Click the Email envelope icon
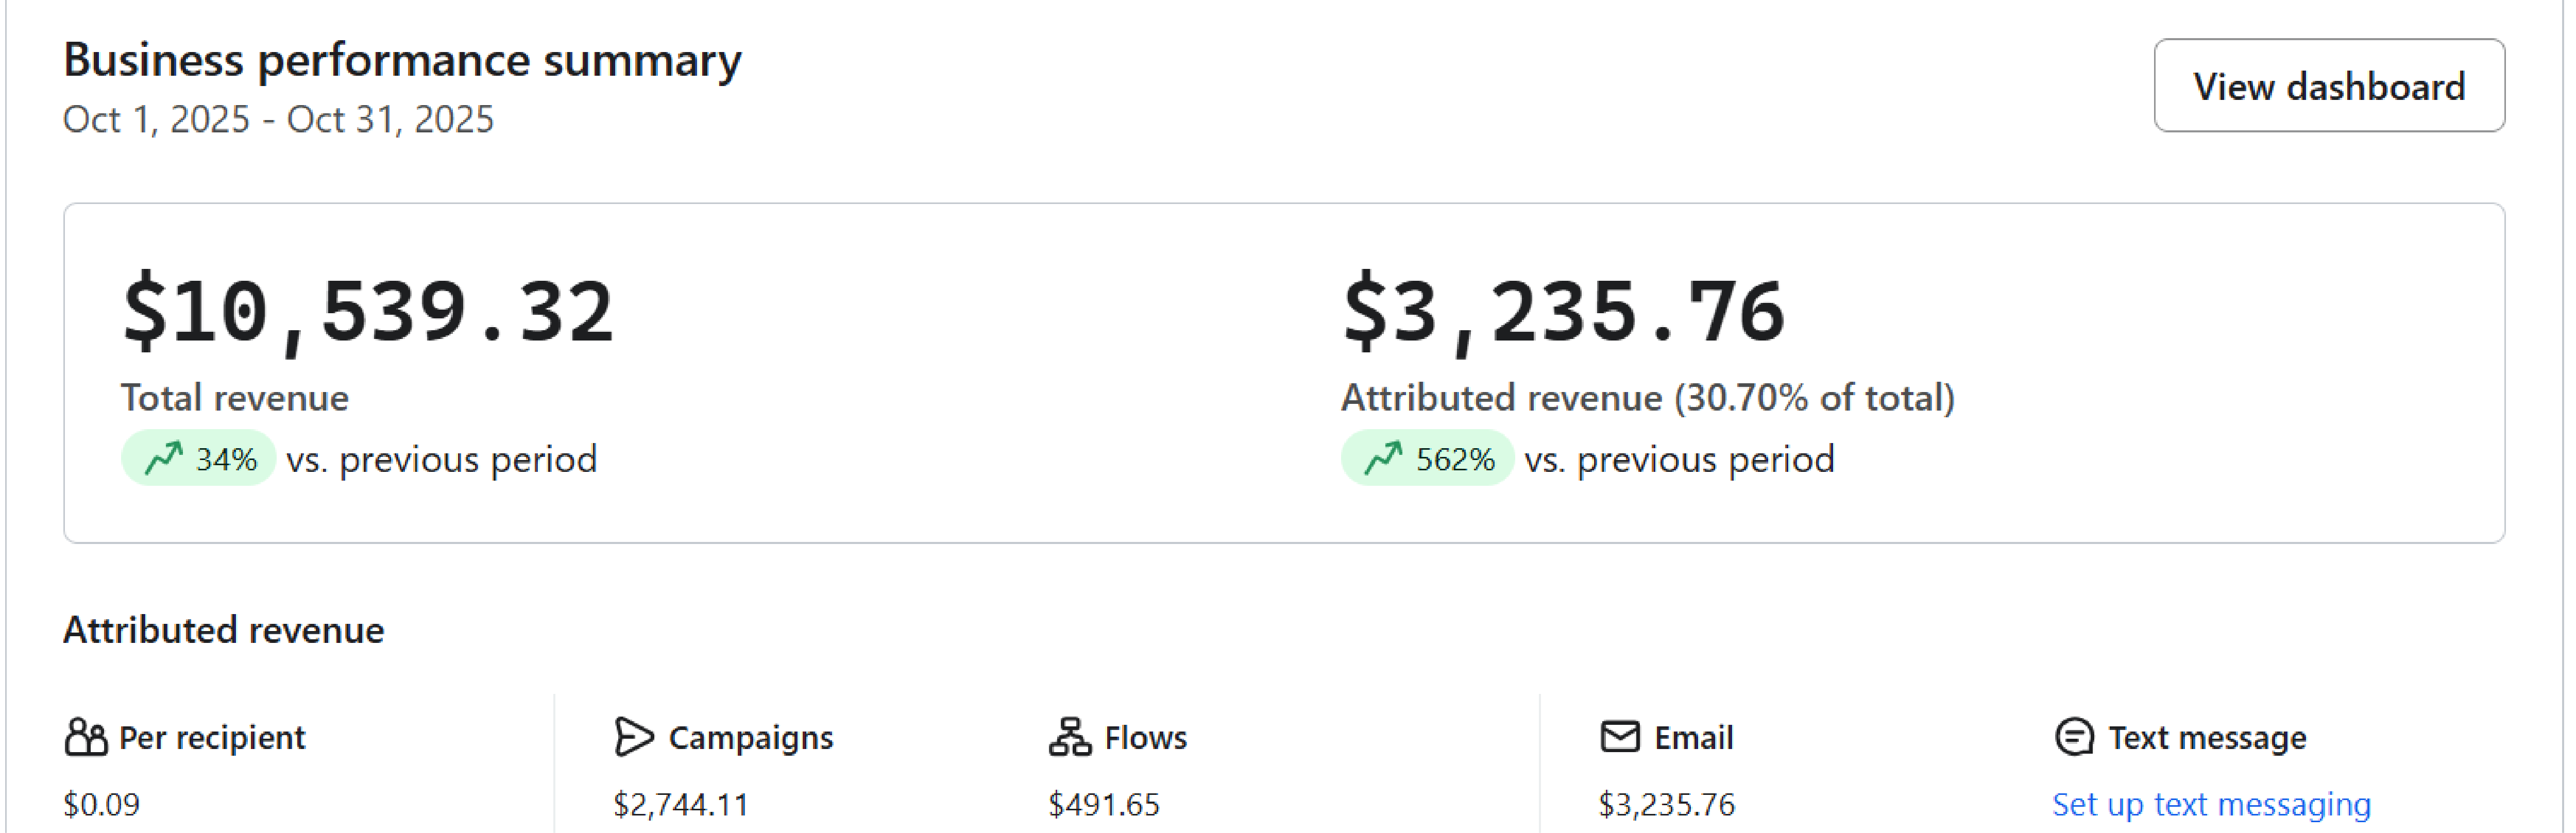Screen dimensions: 2576x833 click(x=1619, y=737)
